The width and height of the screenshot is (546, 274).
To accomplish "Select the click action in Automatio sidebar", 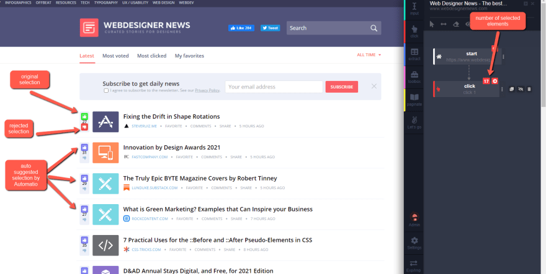I will [414, 32].
